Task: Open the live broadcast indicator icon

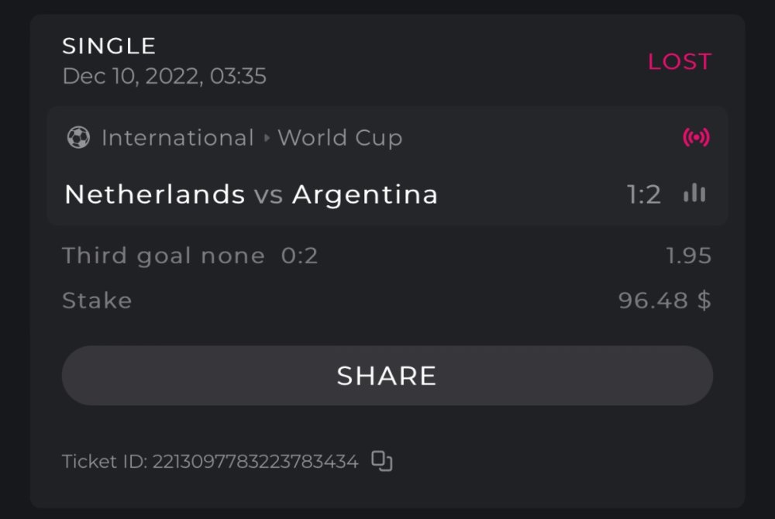Action: tap(696, 138)
